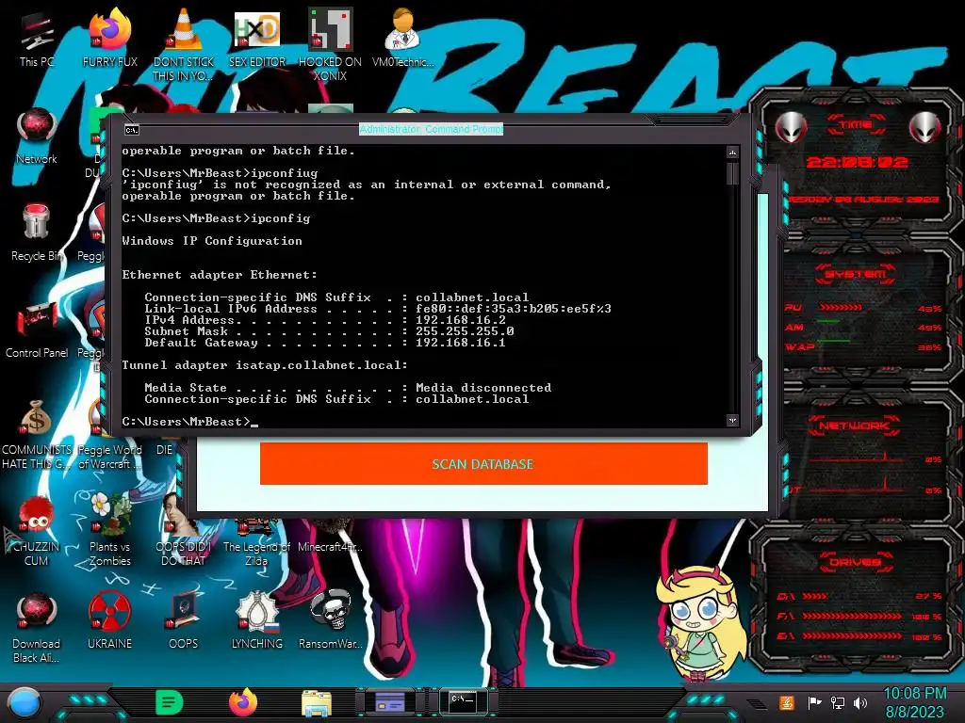
Task: Click the 22:08 digital clock readout
Action: tap(857, 162)
